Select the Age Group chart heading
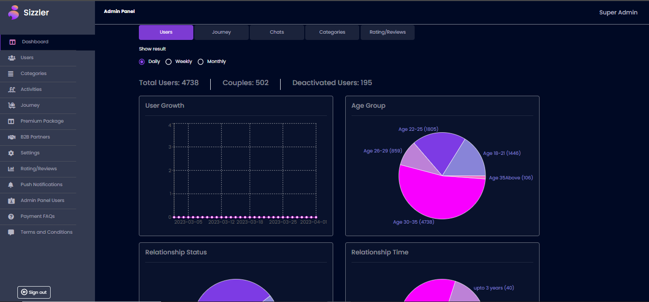649x302 pixels. (x=368, y=106)
